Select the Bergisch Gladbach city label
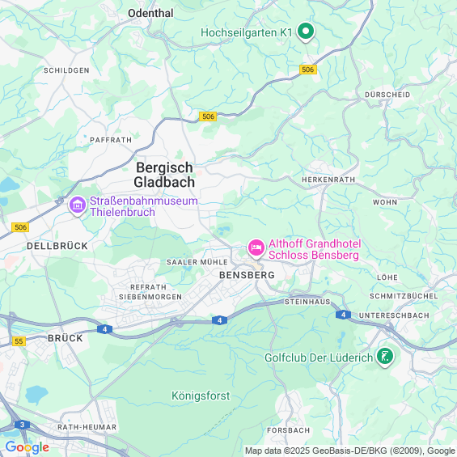The image size is (457, 457). [x=164, y=175]
